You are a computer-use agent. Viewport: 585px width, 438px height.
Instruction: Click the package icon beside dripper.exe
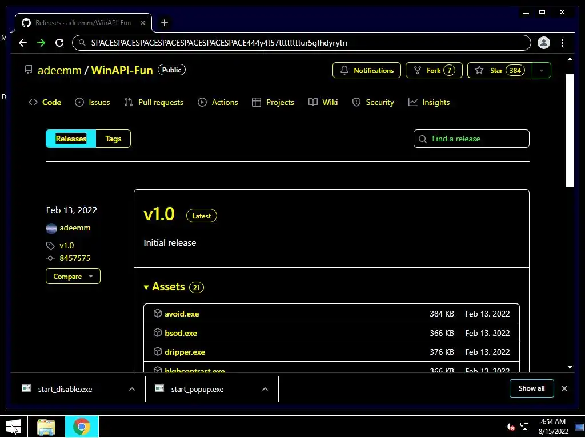158,351
